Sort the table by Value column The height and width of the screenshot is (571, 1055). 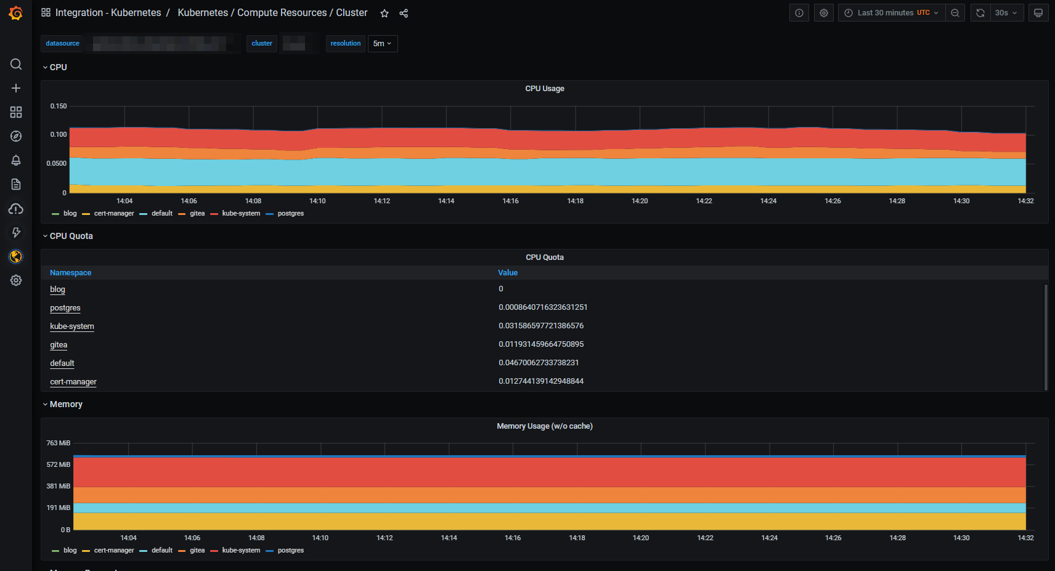click(508, 273)
